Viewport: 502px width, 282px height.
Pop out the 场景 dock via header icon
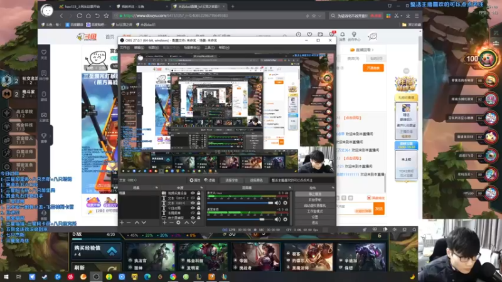[x=156, y=187]
